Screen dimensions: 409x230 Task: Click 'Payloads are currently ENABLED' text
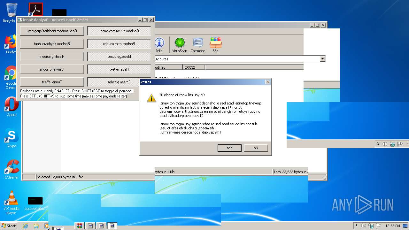77,91
